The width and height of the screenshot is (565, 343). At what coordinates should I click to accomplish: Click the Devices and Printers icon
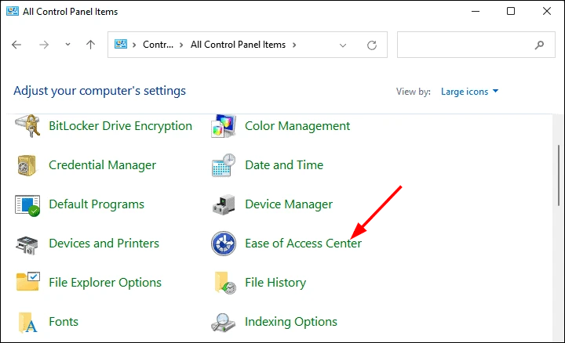pyautogui.click(x=28, y=244)
